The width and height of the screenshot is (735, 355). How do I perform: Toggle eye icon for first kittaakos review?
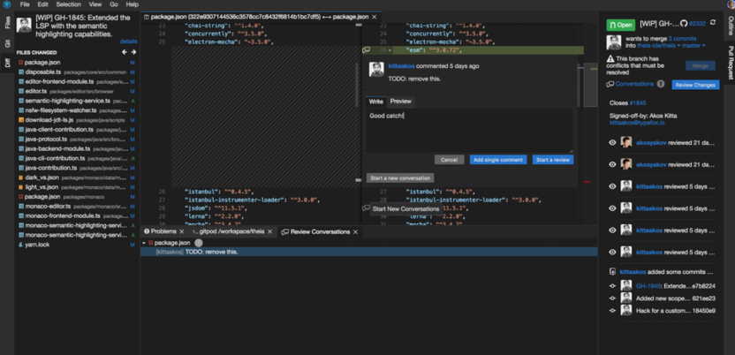click(612, 186)
